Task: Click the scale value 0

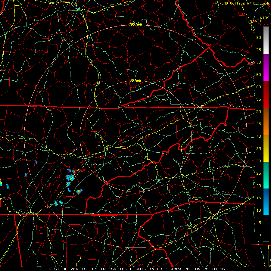Action: (260, 235)
